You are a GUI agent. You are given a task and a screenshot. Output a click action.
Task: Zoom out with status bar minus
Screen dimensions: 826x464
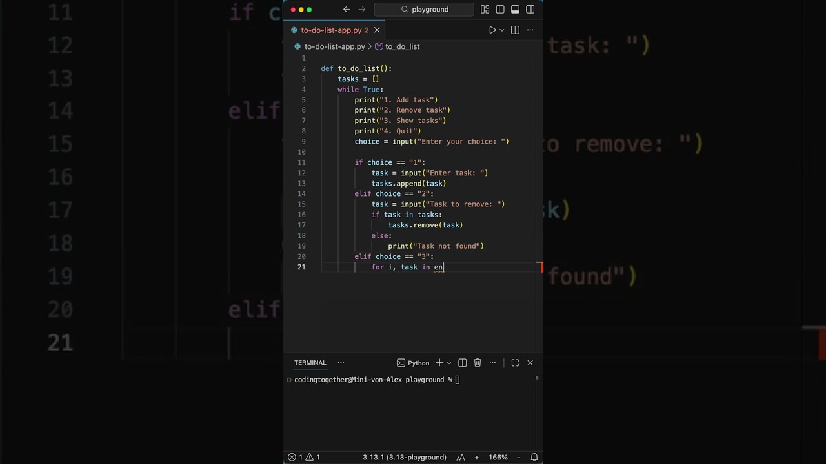pos(518,457)
